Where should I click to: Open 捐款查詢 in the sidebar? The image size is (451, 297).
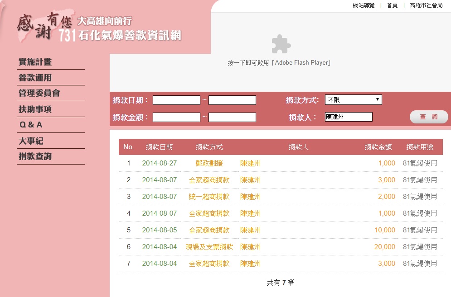click(x=35, y=156)
